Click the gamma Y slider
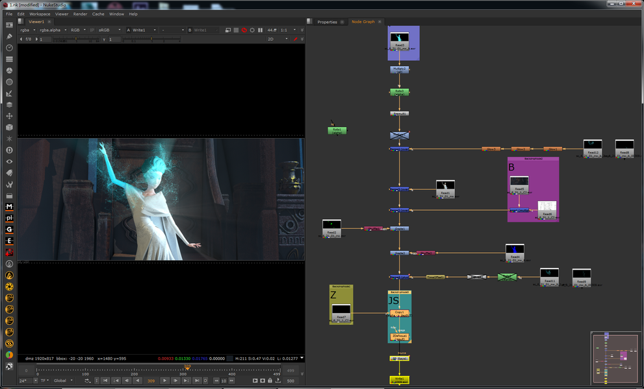Image resolution: width=644 pixels, height=389 pixels. 151,39
